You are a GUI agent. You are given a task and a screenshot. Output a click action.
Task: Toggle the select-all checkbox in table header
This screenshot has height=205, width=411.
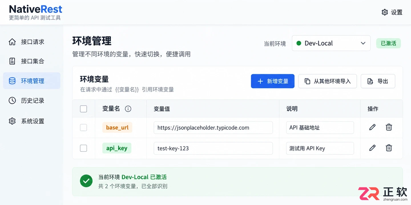(x=83, y=109)
